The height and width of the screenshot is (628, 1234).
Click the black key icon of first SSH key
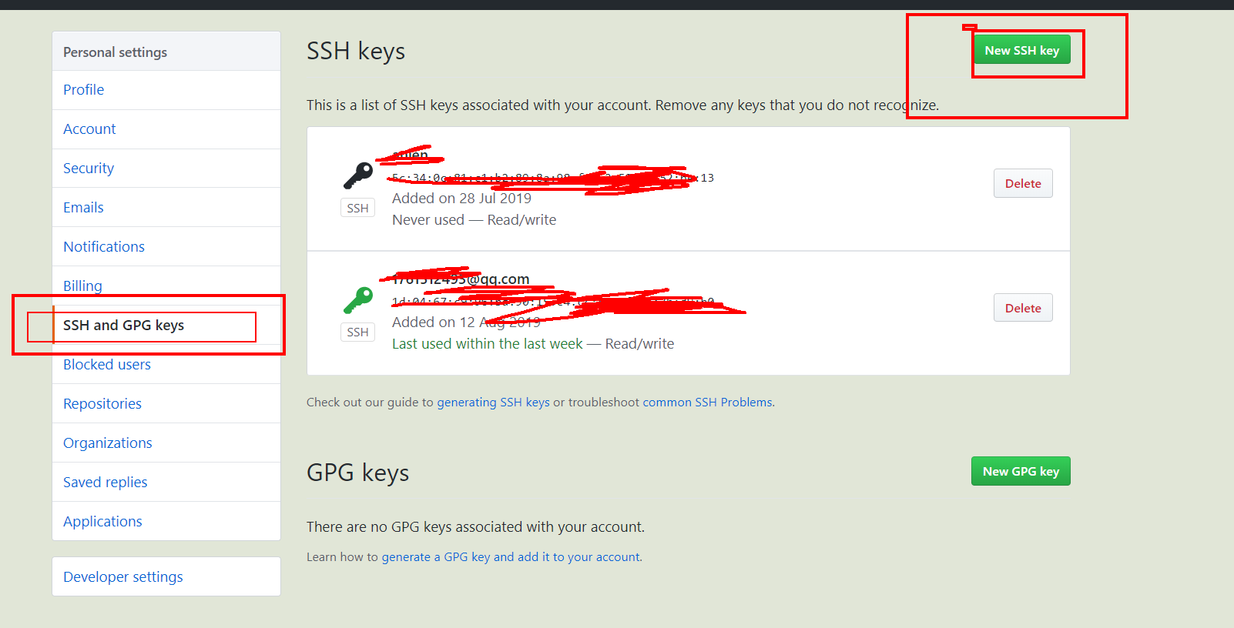(358, 175)
